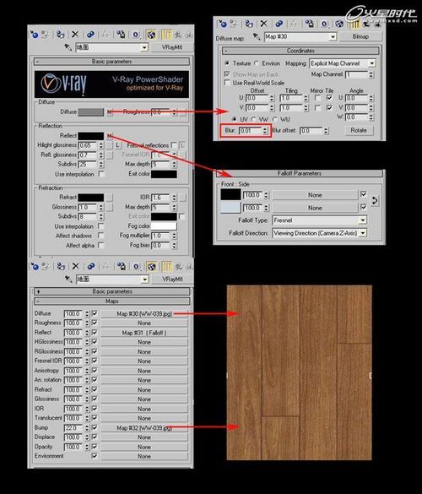Expand the Falloff Direction dropdown
The image size is (422, 494).
pos(320,233)
